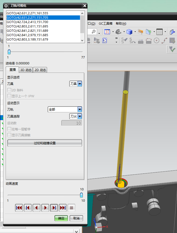Toggle the 2D 除料 checkbox
This screenshot has width=177, height=233.
click(9, 90)
